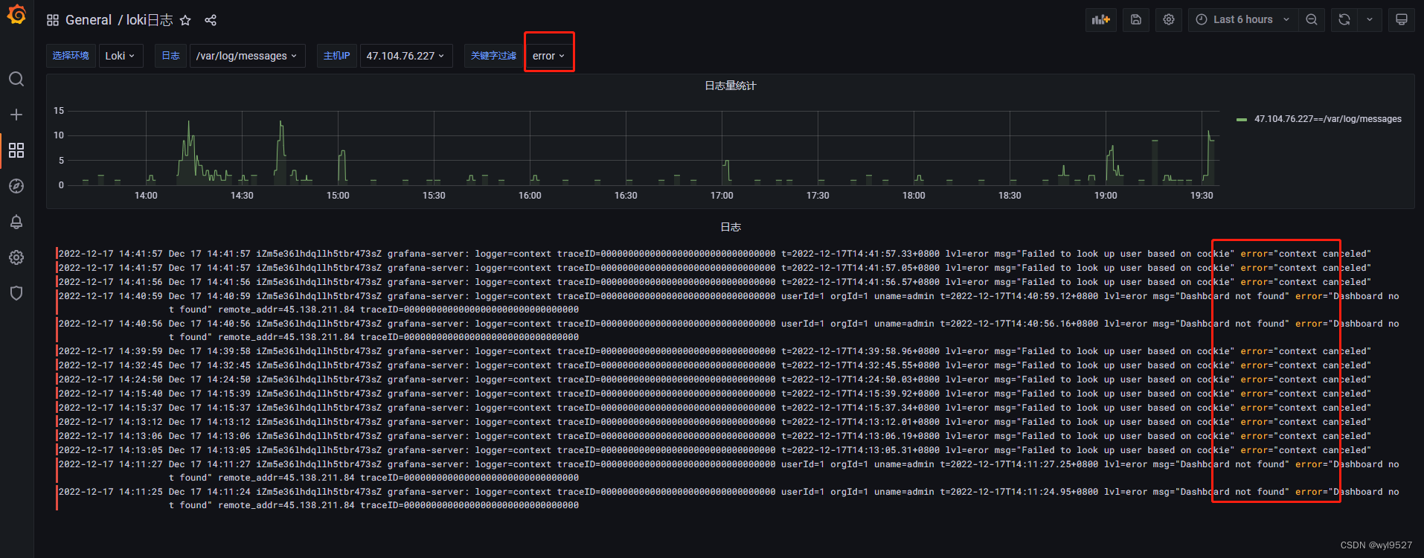Click the 主机IP variable label
The image size is (1424, 558).
(336, 56)
